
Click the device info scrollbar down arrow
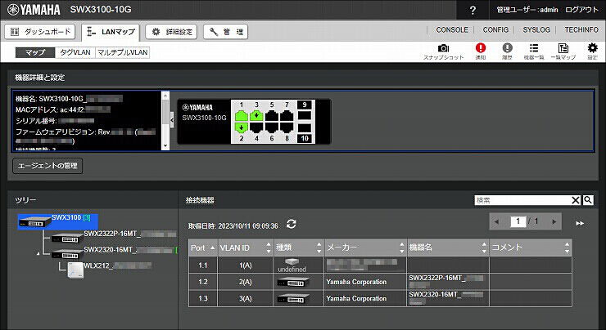[x=165, y=145]
